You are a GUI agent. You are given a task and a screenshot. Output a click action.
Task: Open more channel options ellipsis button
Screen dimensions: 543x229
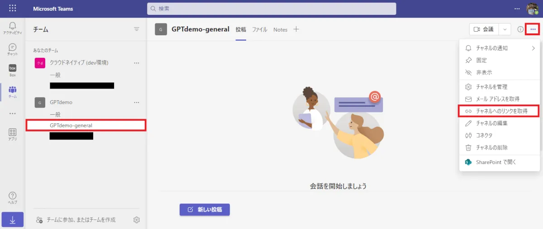pos(533,29)
